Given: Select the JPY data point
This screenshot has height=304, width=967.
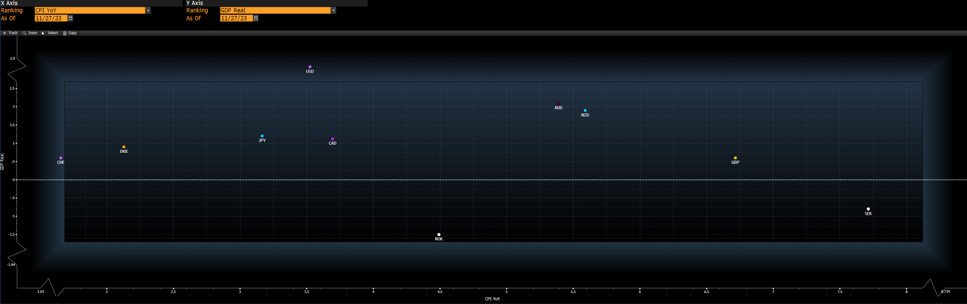Looking at the screenshot, I should [x=262, y=136].
